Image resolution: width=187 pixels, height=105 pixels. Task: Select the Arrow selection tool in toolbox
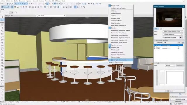coord(2,17)
